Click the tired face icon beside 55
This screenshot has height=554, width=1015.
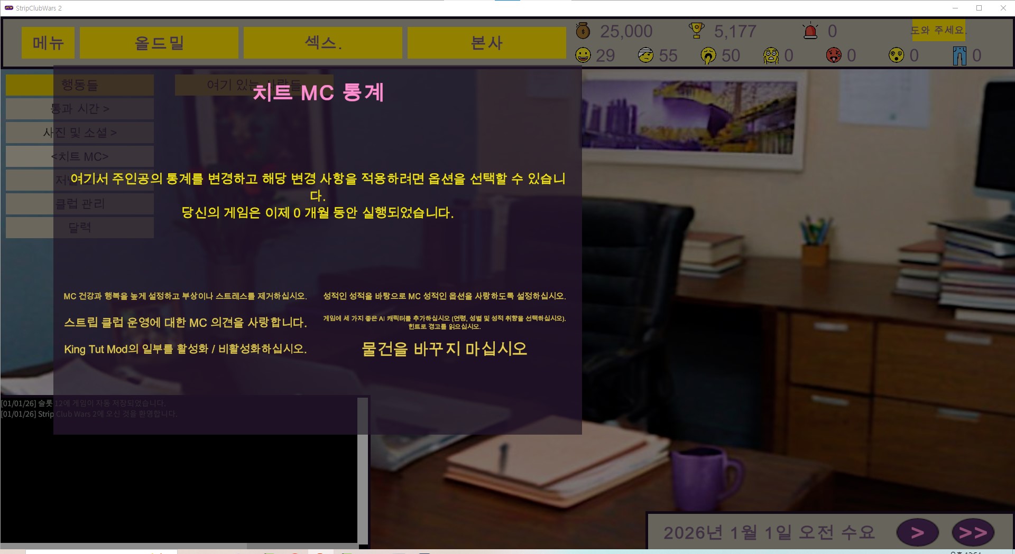pyautogui.click(x=645, y=55)
